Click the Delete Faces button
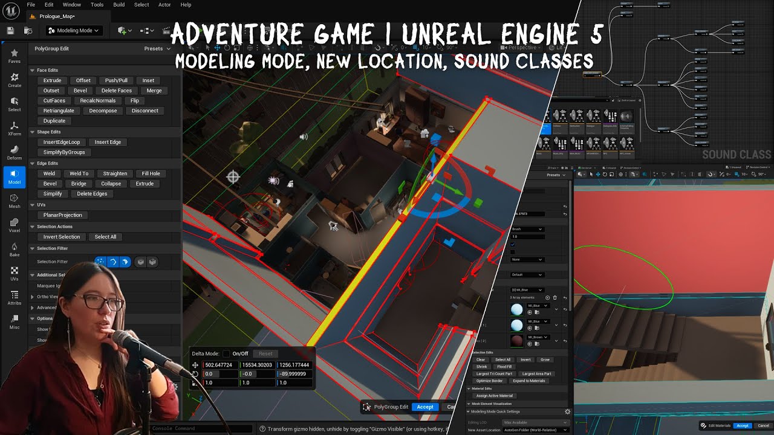This screenshot has height=435, width=774. [x=117, y=91]
